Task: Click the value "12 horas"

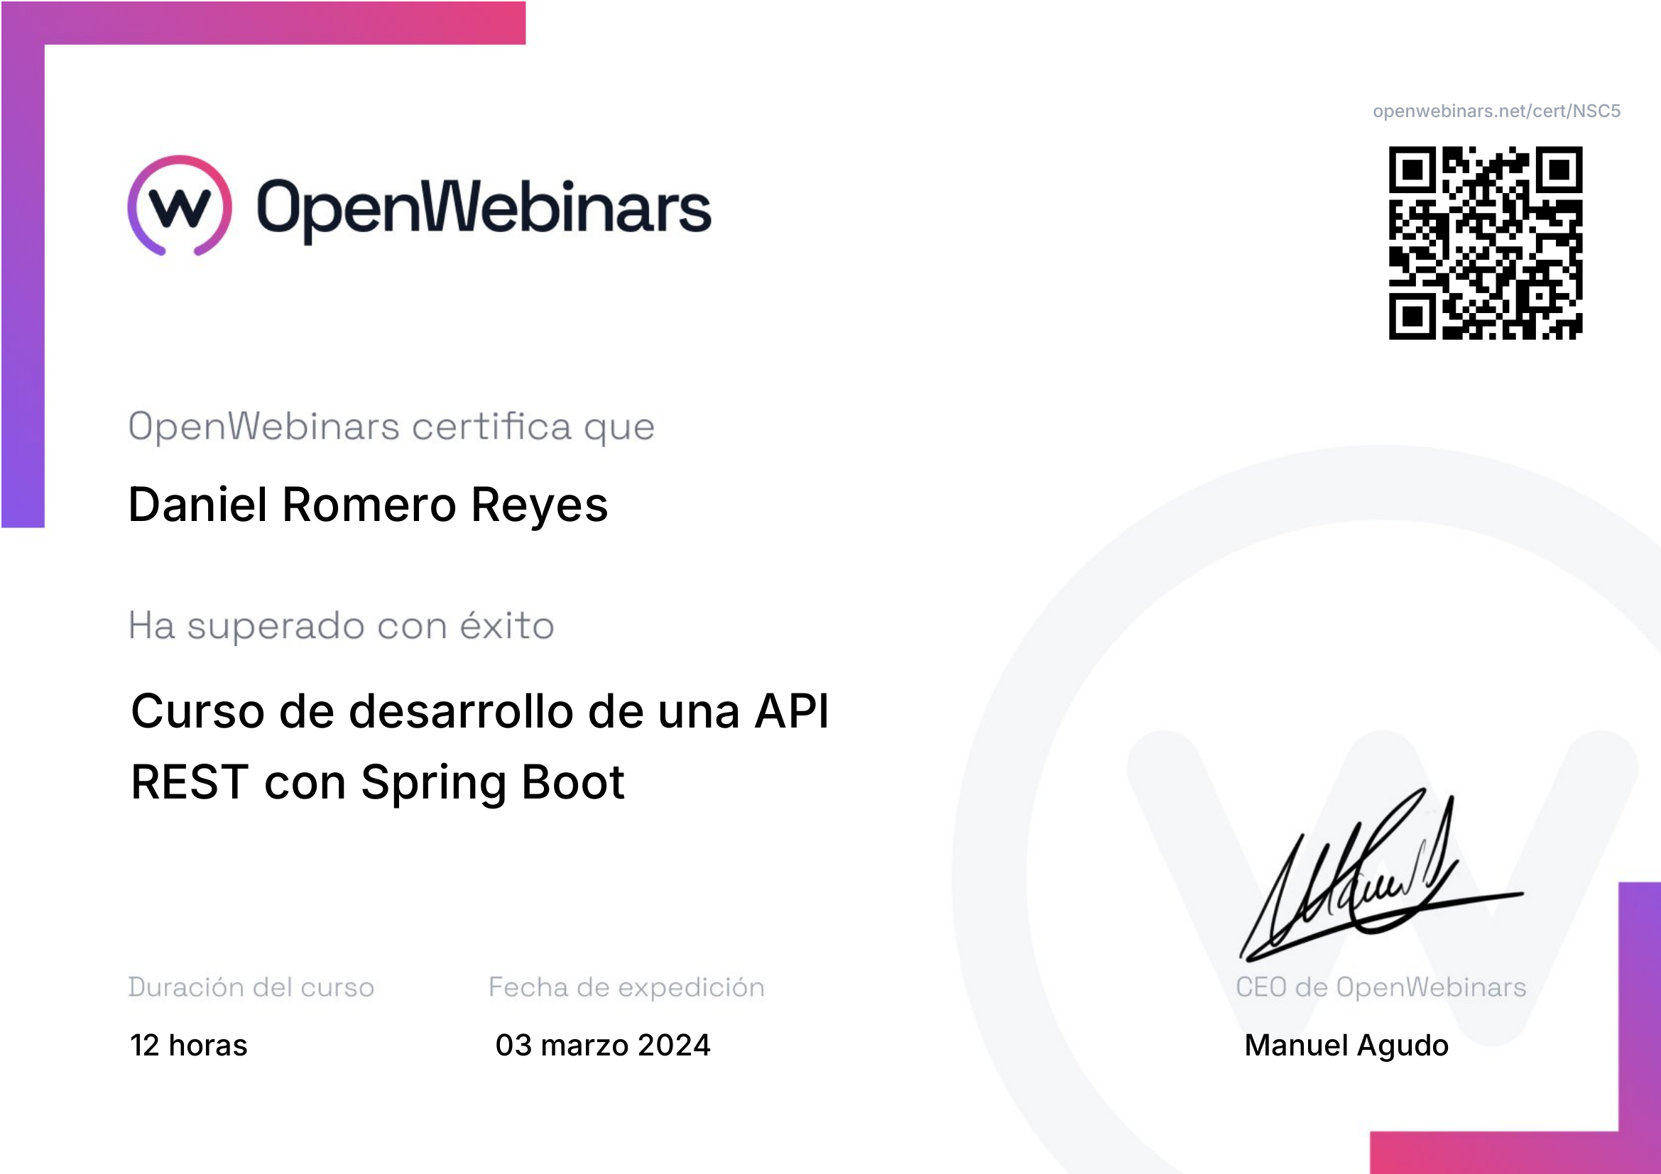Action: 189,1046
